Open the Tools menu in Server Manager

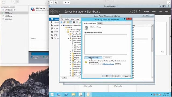pos(154,11)
